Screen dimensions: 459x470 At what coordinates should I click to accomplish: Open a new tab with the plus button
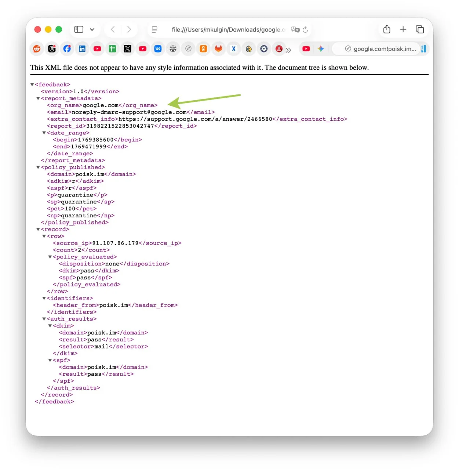403,29
